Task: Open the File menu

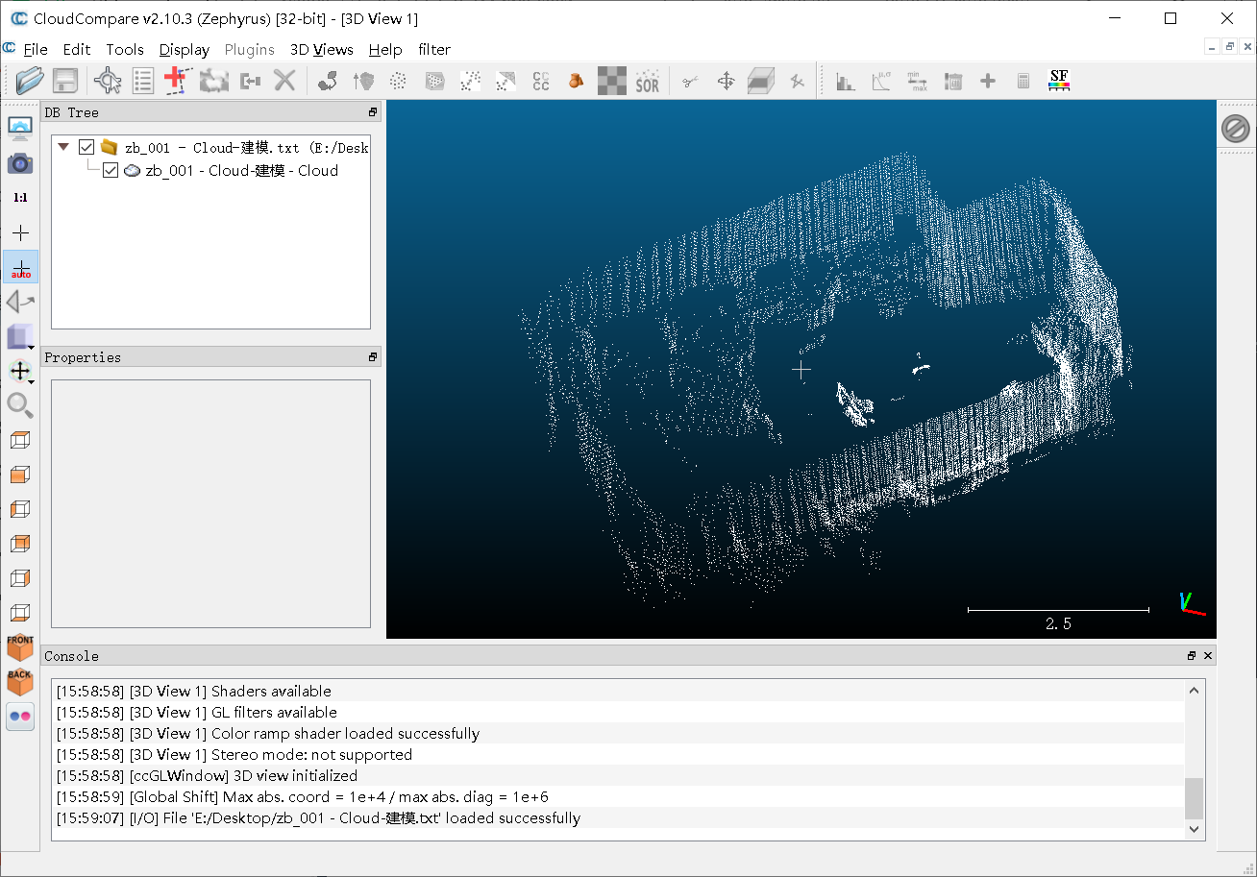Action: pyautogui.click(x=36, y=49)
